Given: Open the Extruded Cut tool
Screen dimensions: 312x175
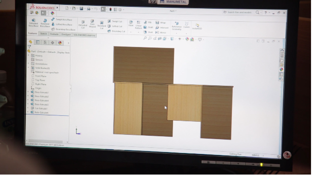Looking at the screenshot, I should [83, 24].
